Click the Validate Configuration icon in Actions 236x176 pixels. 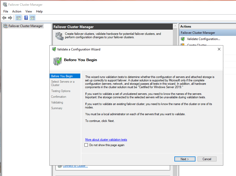pyautogui.click(x=182, y=39)
